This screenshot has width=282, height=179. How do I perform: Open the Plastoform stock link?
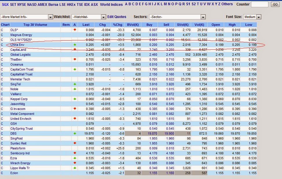click(x=18, y=148)
